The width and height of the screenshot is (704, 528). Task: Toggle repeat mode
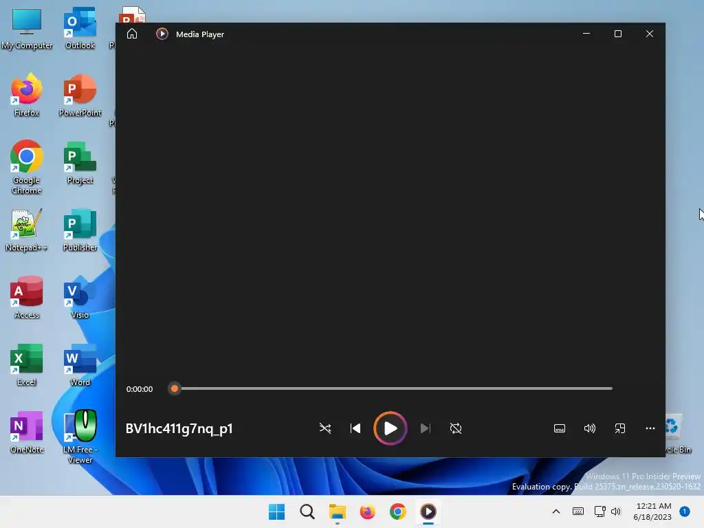coord(456,428)
